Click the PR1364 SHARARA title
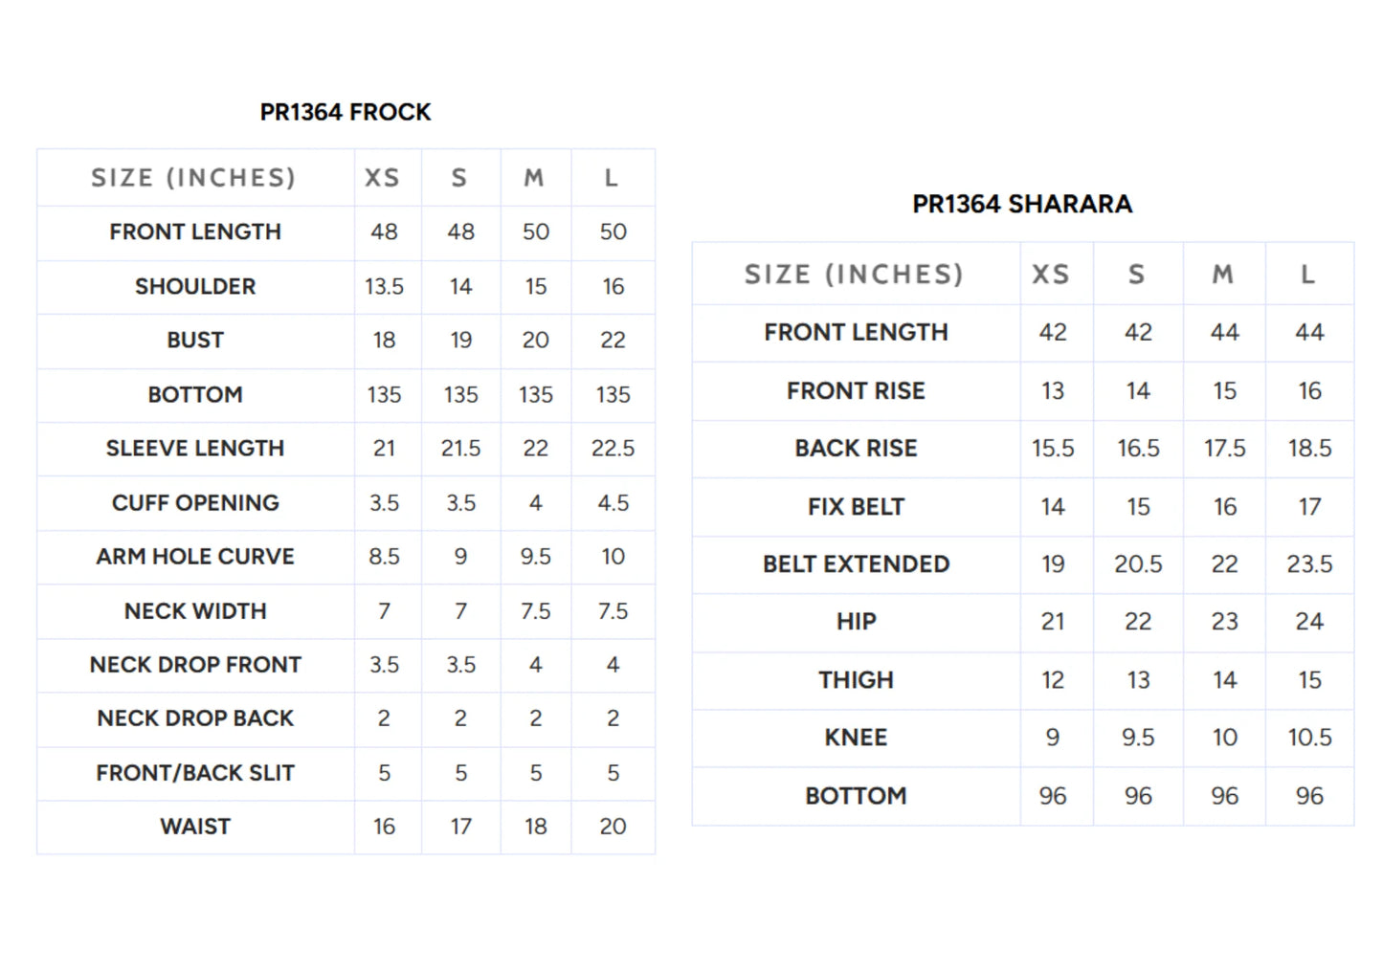Image resolution: width=1383 pixels, height=971 pixels. point(1022,204)
